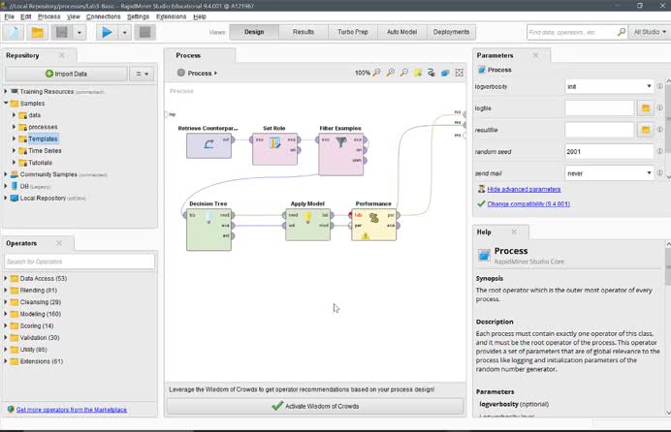Click the Performance operator icon
The image size is (671, 432).
pos(373,220)
